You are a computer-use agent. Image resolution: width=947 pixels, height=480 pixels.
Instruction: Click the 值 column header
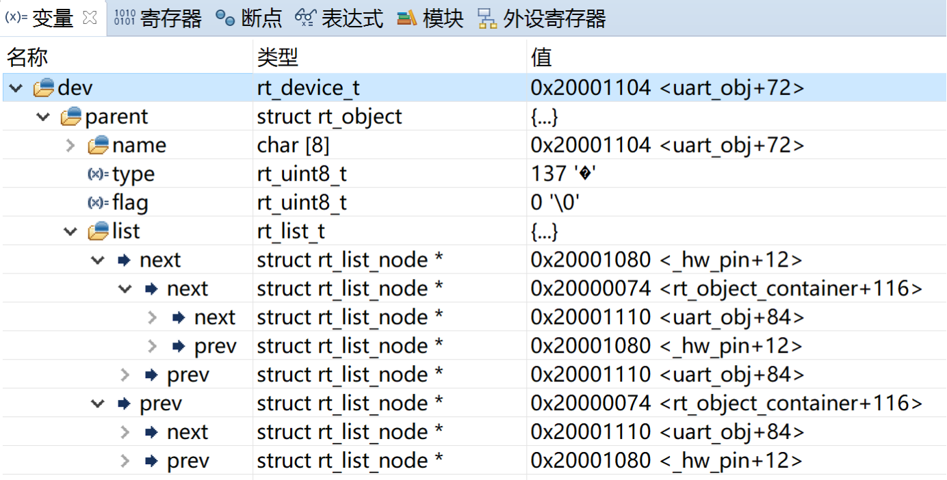tap(540, 57)
